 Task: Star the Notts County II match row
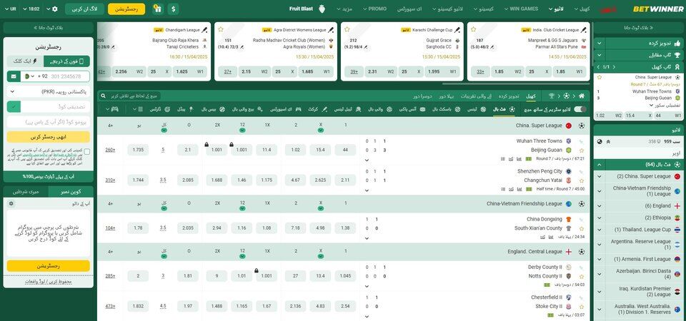tap(582, 277)
